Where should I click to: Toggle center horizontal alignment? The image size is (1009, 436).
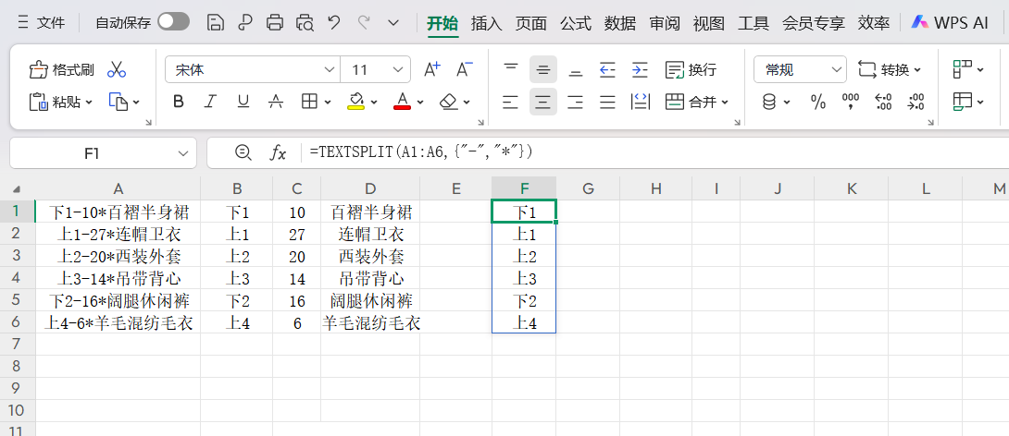543,102
